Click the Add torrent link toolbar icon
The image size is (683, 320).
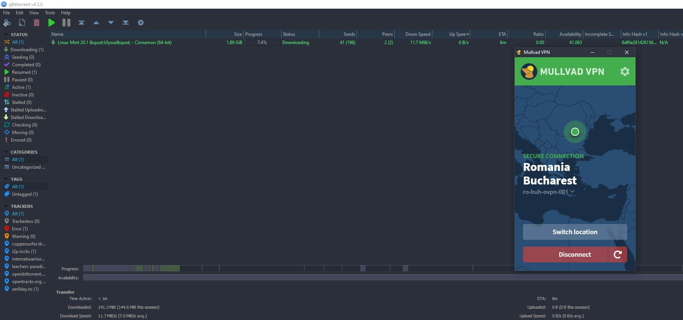coord(7,23)
